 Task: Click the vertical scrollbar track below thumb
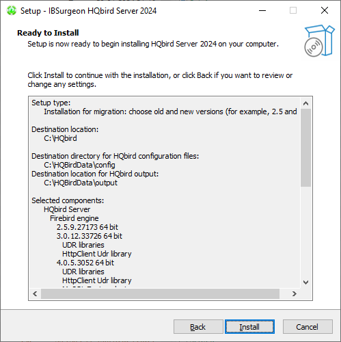305,232
